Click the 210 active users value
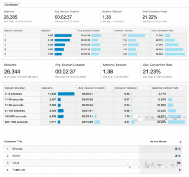 [x=178, y=156]
